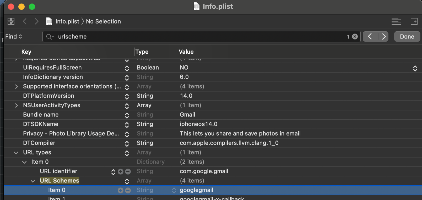
Task: Open key stepper for Bundle name
Action: click(x=127, y=115)
